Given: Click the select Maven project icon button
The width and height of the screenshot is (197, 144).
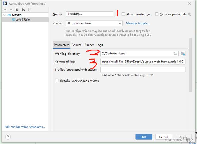Looking at the screenshot, I should [183, 54].
